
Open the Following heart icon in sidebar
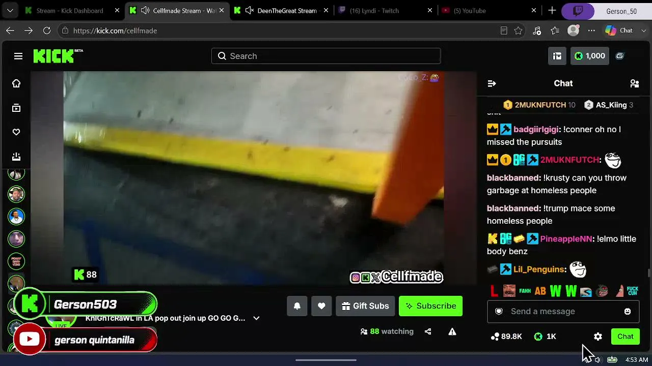pyautogui.click(x=16, y=132)
